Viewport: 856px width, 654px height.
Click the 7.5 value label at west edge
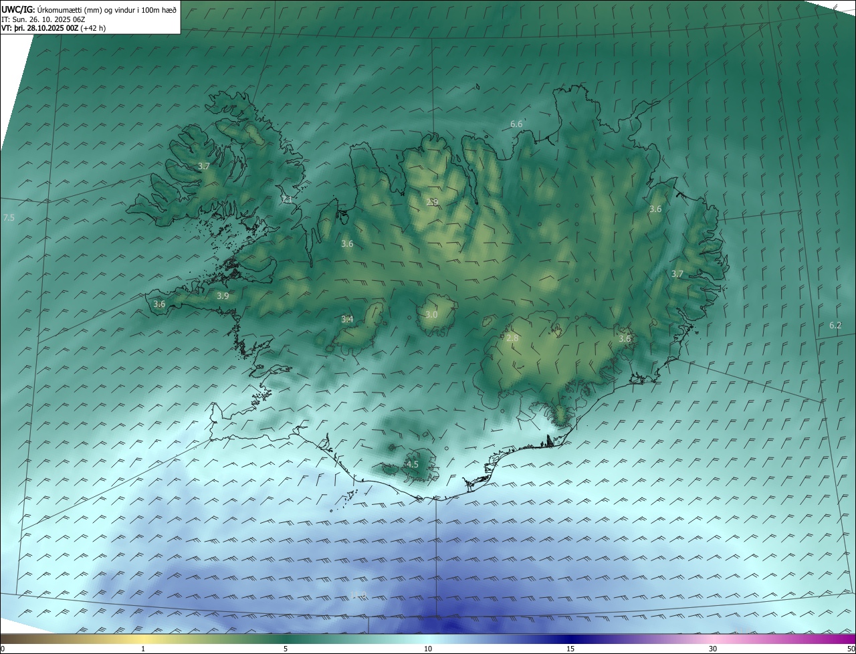[x=9, y=218]
